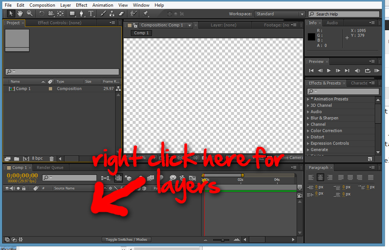Screen dimensions: 389x250
Task: Expand 3D Channel effects category
Action: click(308, 105)
